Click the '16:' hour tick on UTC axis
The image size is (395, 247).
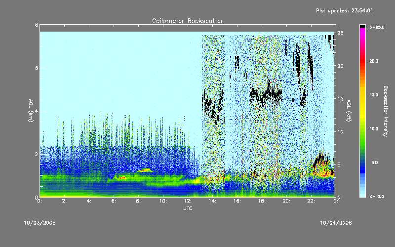tap(237, 201)
